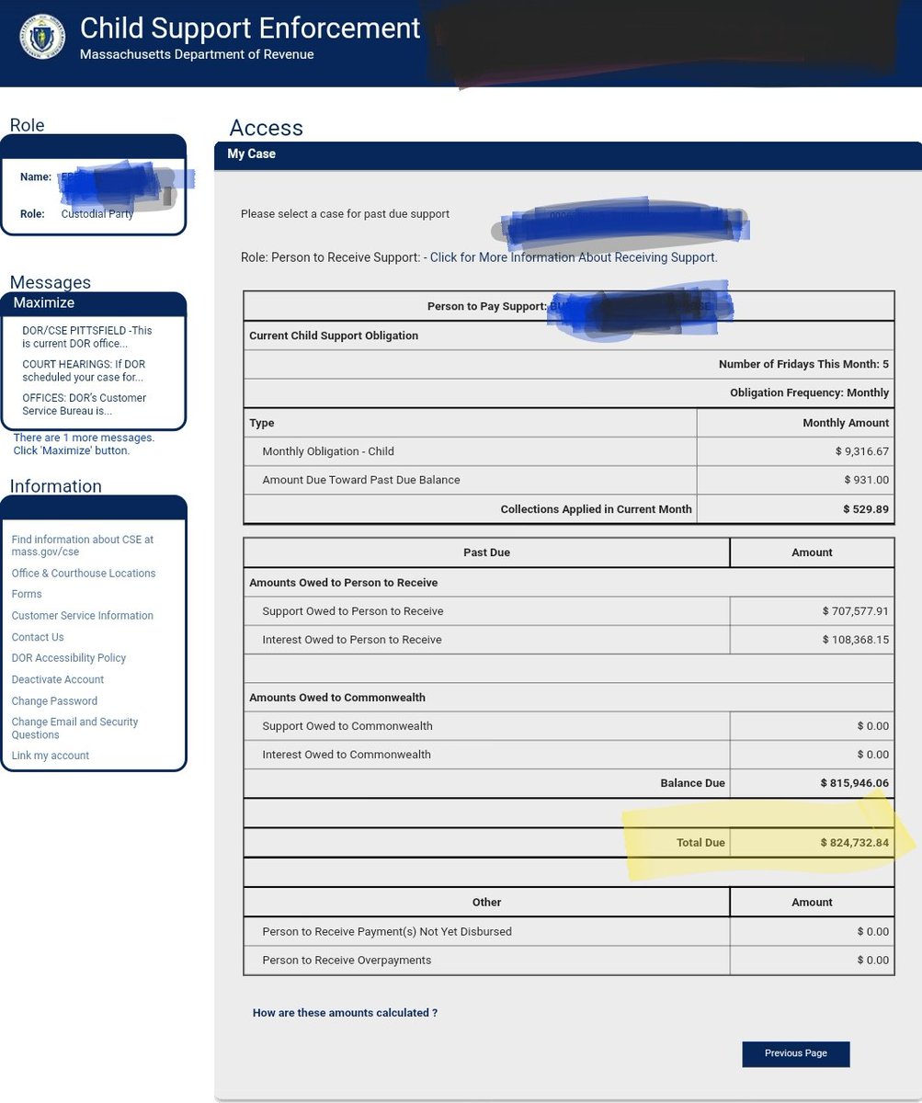922x1103 pixels.
Task: Click Number of Fridays This Month text
Action: point(803,364)
